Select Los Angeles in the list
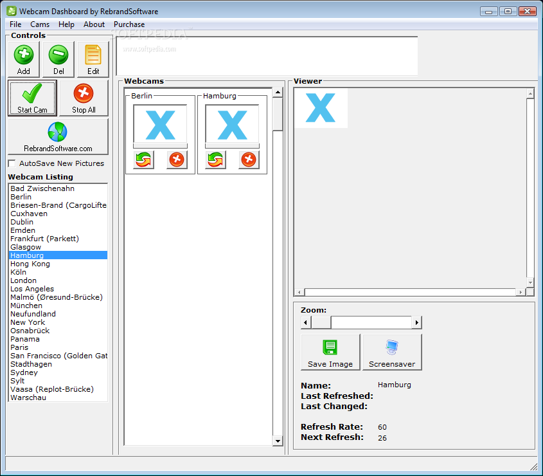 (x=58, y=289)
